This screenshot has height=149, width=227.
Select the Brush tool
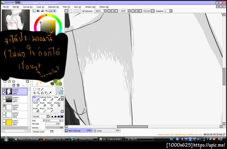point(50,99)
